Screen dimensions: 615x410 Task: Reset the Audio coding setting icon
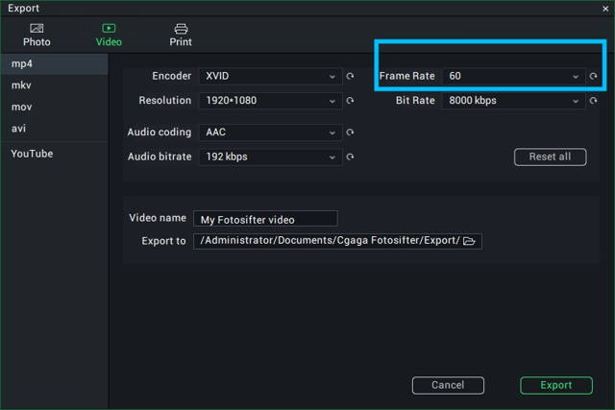(x=350, y=133)
